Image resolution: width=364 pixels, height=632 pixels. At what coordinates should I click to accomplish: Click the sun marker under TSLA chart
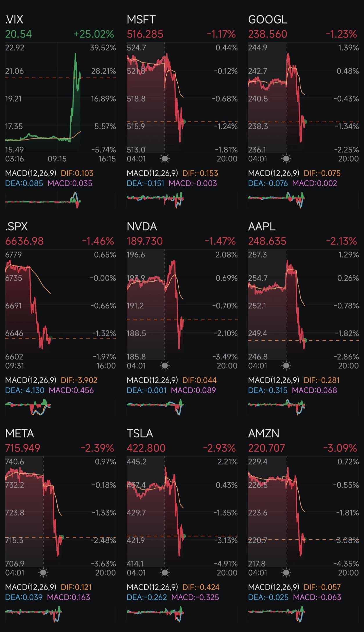(x=165, y=572)
